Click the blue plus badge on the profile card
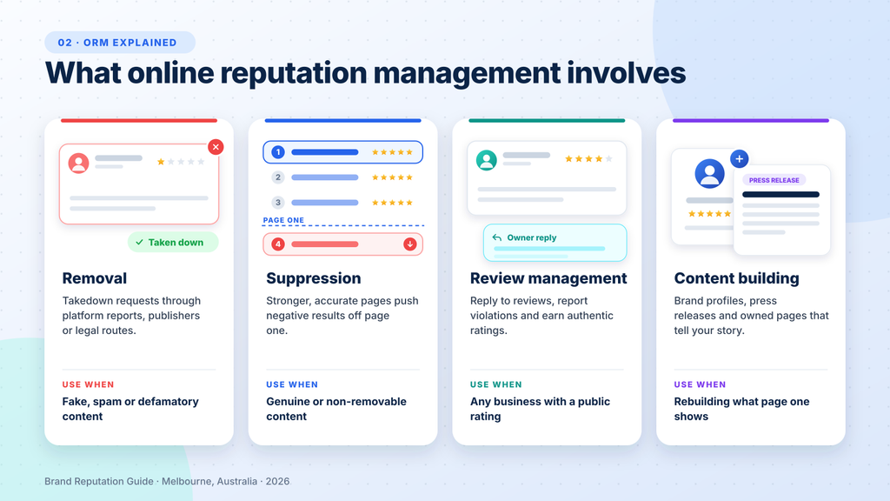This screenshot has width=890, height=501. coord(739,159)
